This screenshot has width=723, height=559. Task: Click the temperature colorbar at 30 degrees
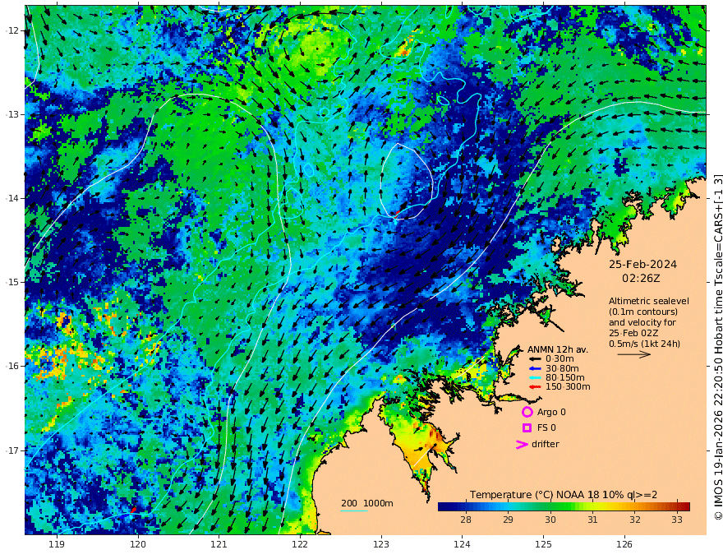[x=550, y=506]
